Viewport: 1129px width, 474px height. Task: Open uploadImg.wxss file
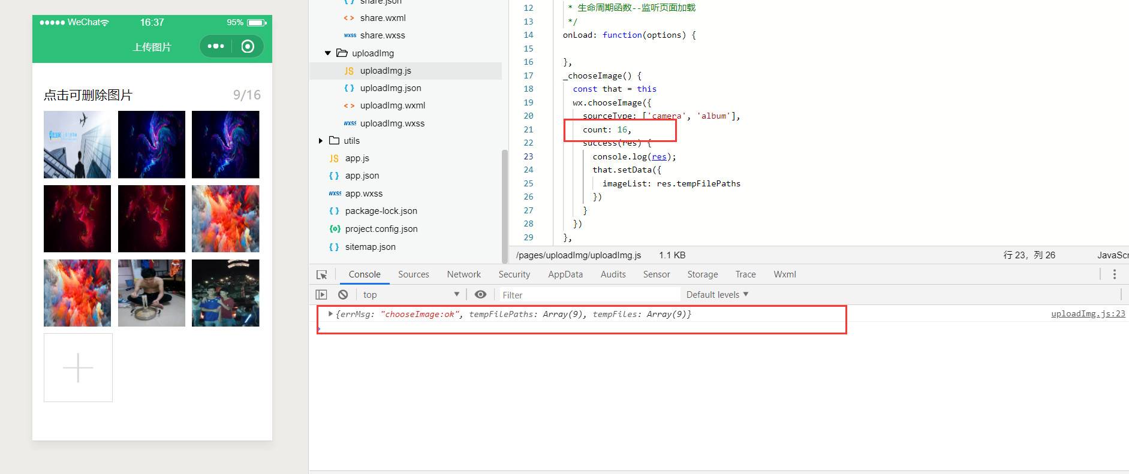392,123
